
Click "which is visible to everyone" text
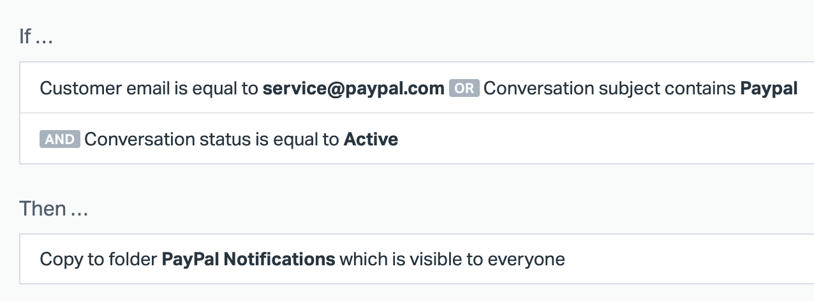(452, 259)
